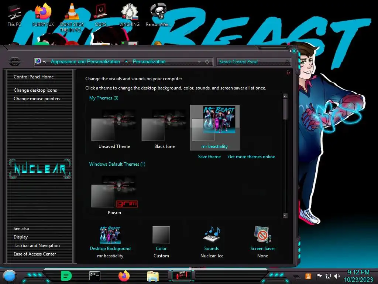Open This PC desktop icon
Screen dimensions: 378x284
tap(14, 16)
